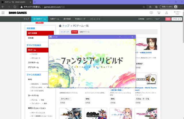
Task: Select the PUBGリーグ navigation tab
Action: coord(80,19)
